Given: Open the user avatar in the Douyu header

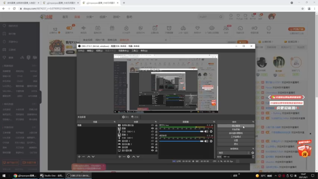Looking at the screenshot, I should pos(271,17).
